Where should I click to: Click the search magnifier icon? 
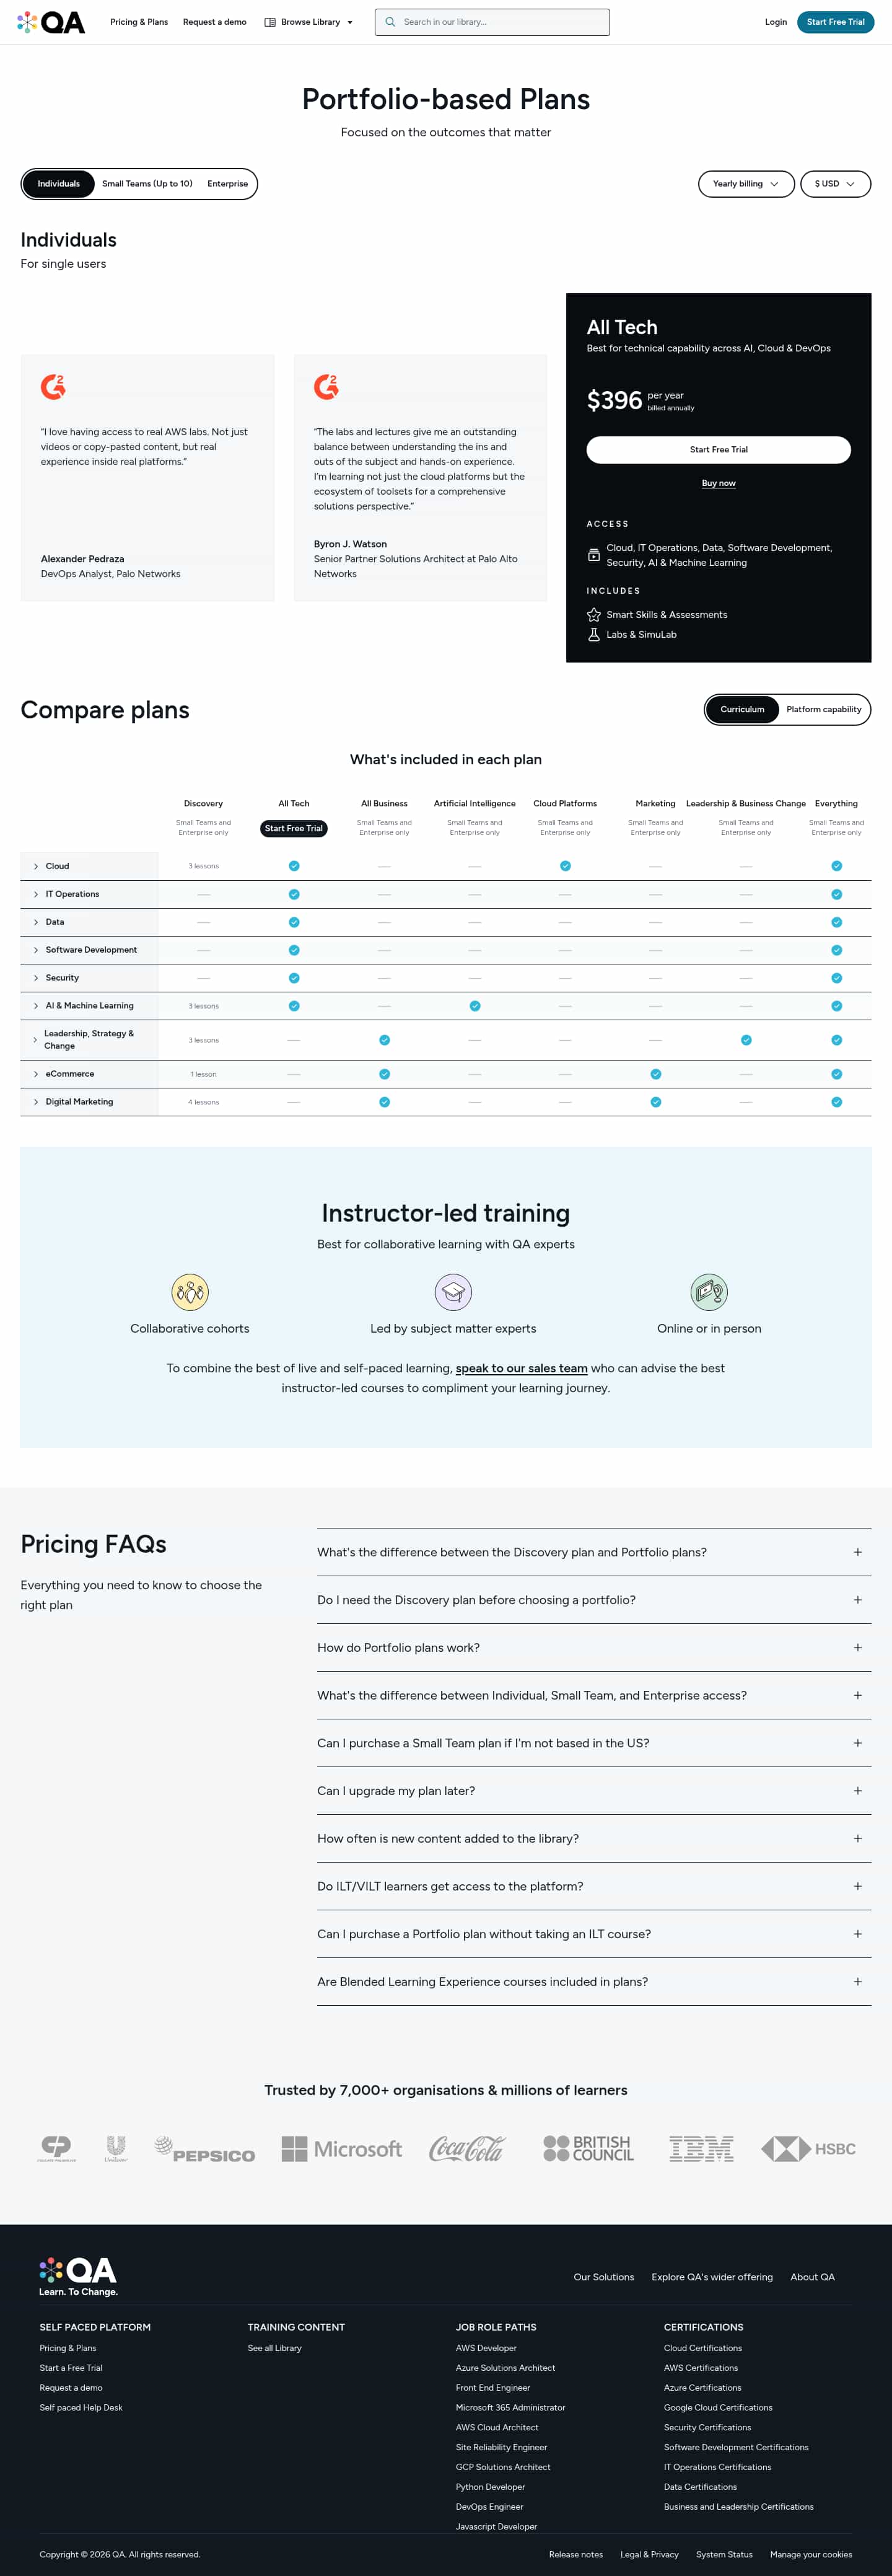[391, 22]
